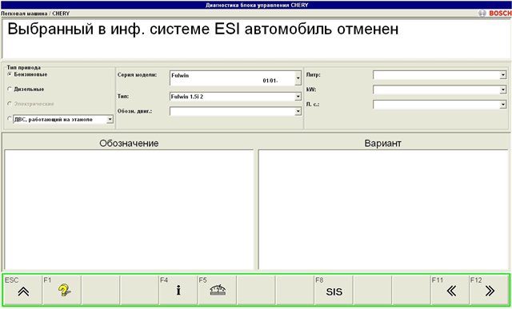Select Дизельные drive type radio button
512x309 pixels.
tap(10, 89)
